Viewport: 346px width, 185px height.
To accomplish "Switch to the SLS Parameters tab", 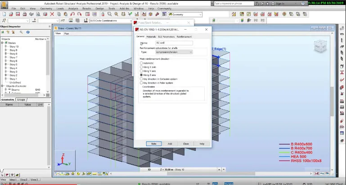I will pos(166,37).
